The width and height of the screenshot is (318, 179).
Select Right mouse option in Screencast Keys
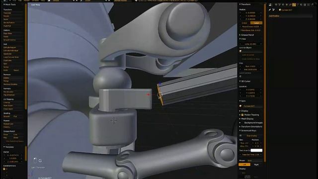coord(256,165)
